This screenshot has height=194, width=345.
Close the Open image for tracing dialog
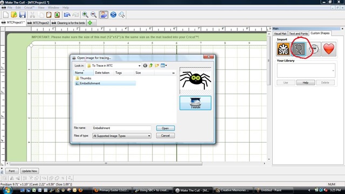click(209, 57)
